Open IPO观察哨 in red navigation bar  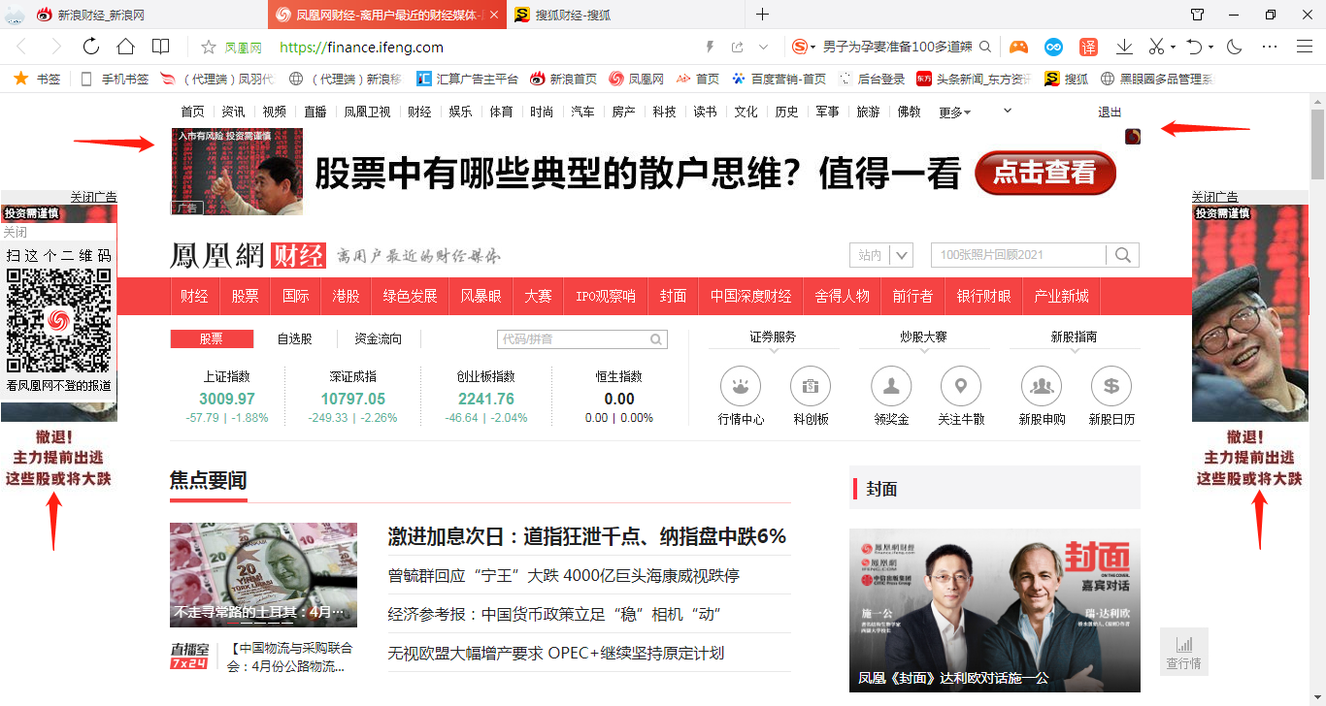(606, 296)
